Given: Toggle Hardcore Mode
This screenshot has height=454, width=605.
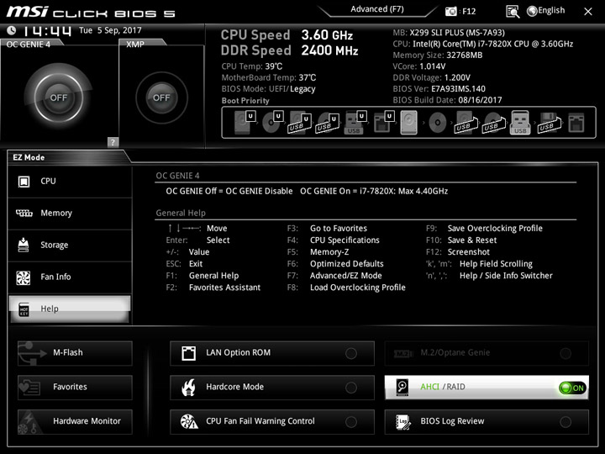Looking at the screenshot, I should 272,388.
